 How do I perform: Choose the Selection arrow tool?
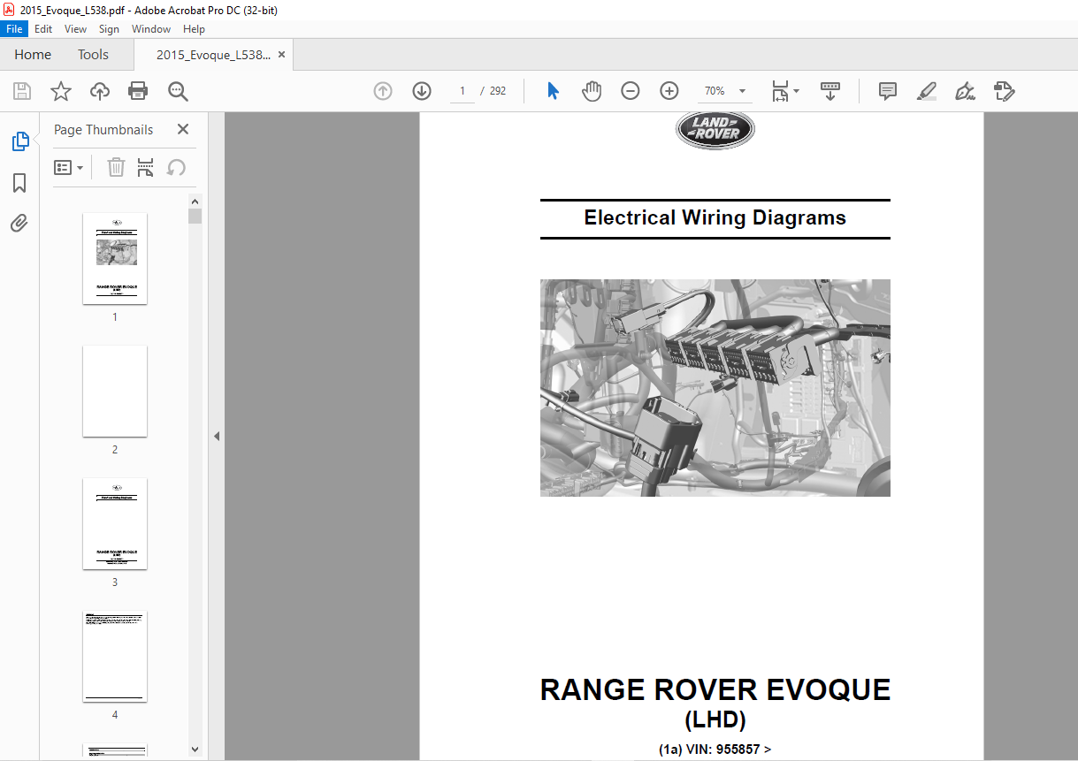point(553,91)
